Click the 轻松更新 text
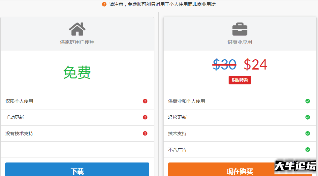 coord(177,117)
